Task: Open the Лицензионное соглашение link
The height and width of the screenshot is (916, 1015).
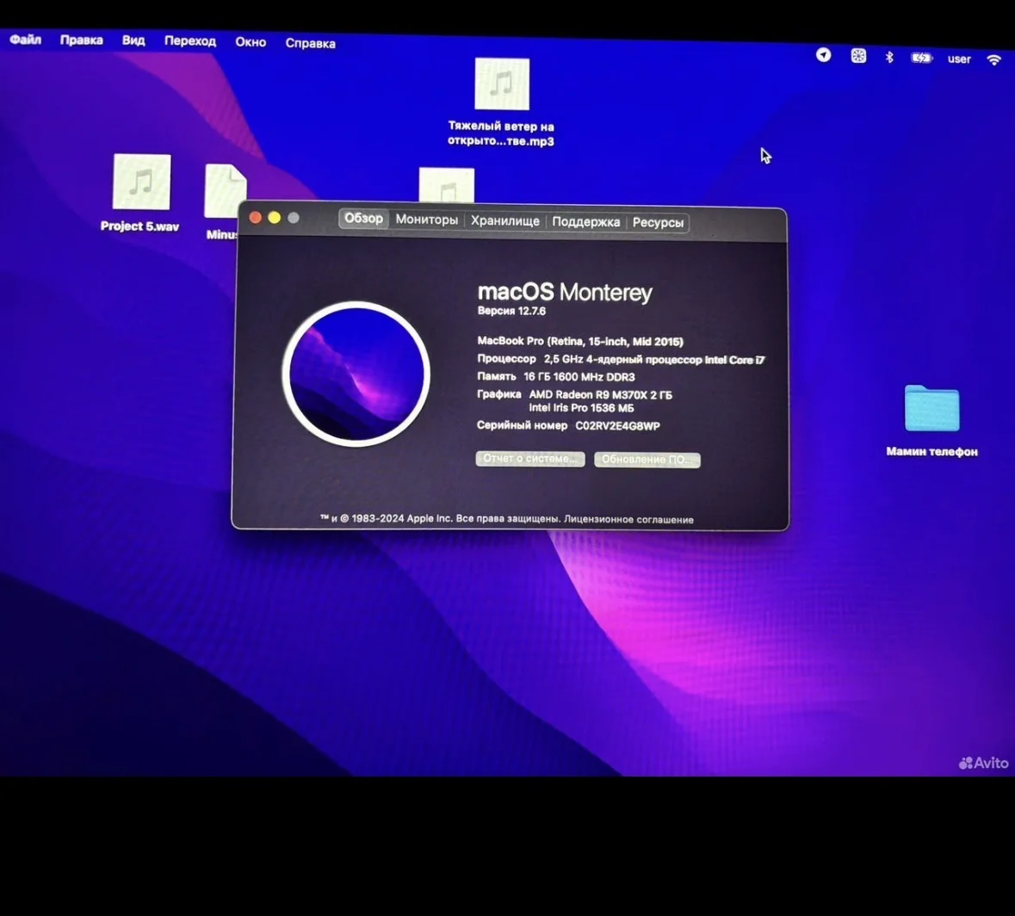Action: point(628,519)
